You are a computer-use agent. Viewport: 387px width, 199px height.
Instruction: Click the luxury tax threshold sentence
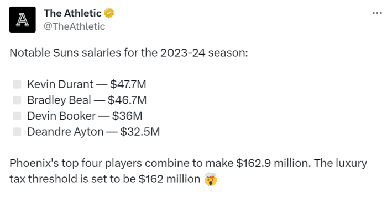(189, 171)
